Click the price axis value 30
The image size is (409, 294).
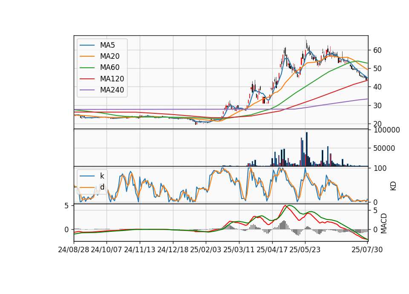tap(377, 106)
